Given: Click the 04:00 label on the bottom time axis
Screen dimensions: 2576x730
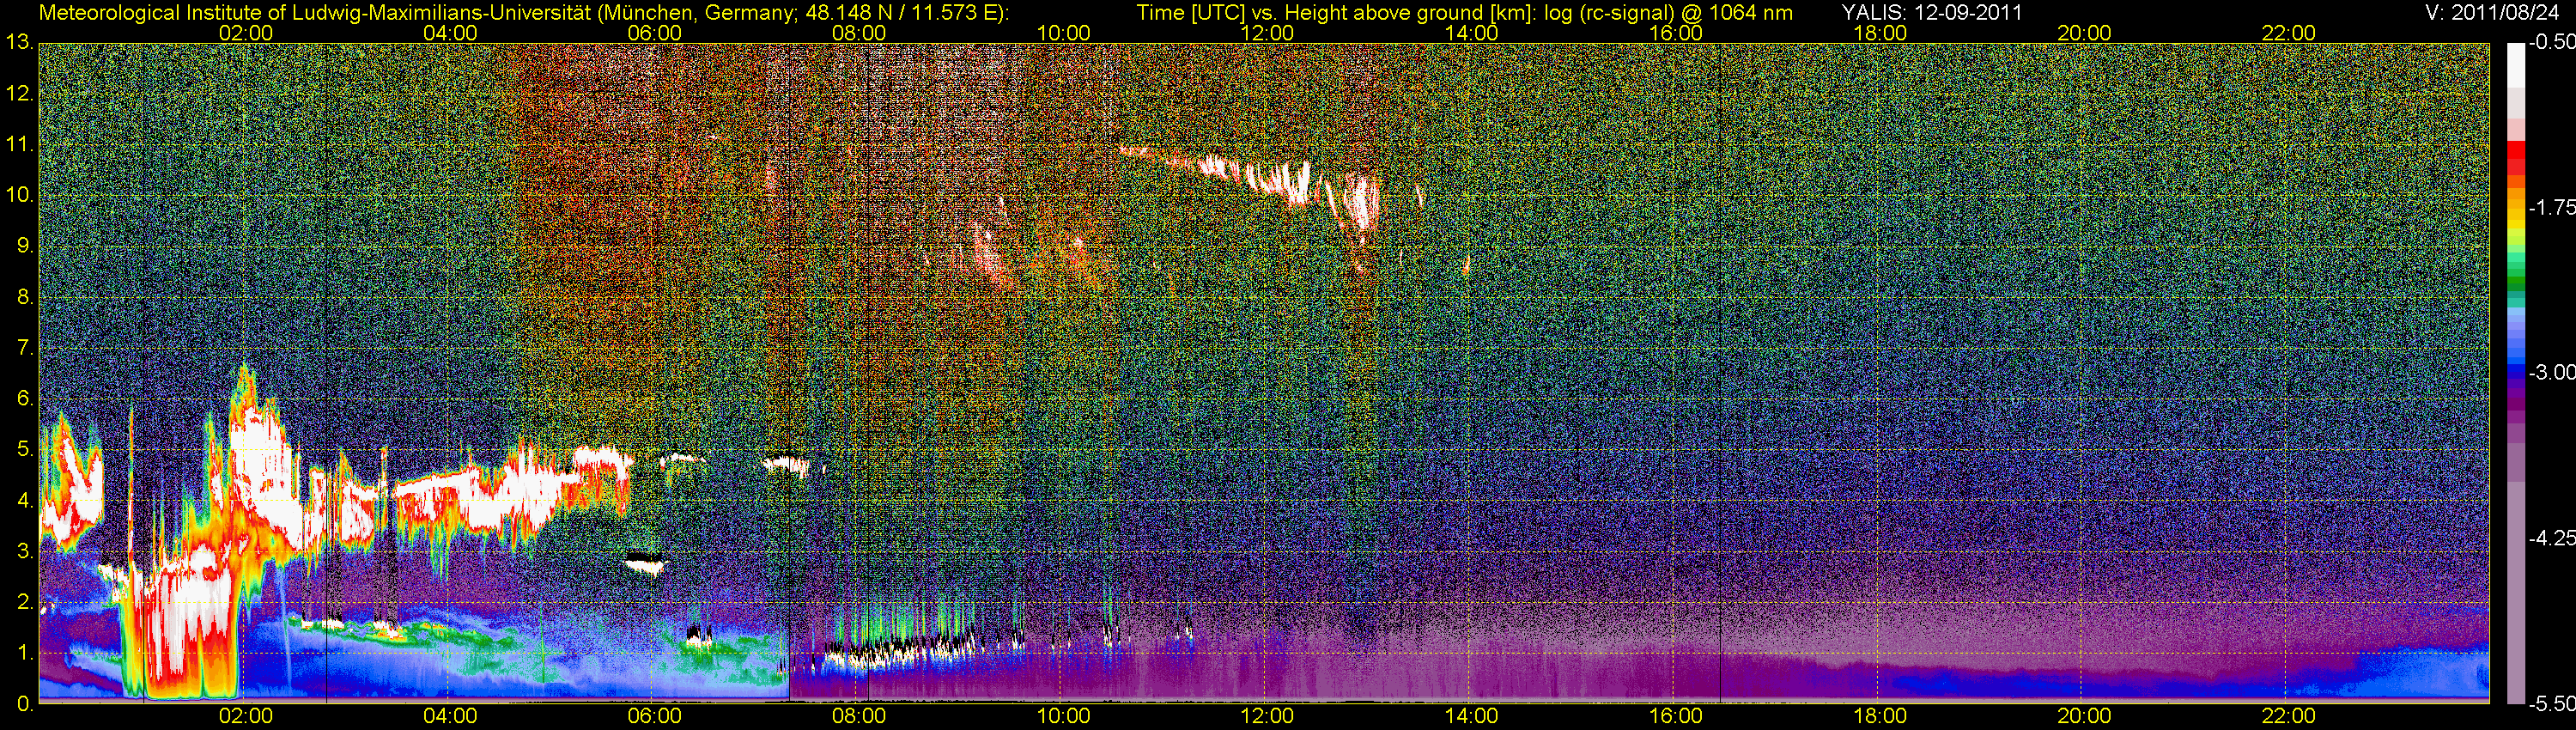Looking at the screenshot, I should pos(450,716).
